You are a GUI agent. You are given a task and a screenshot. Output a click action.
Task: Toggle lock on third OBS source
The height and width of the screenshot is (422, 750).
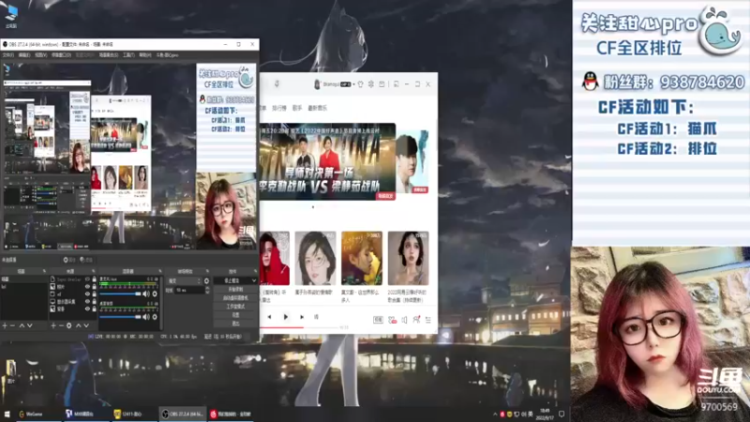(94, 294)
